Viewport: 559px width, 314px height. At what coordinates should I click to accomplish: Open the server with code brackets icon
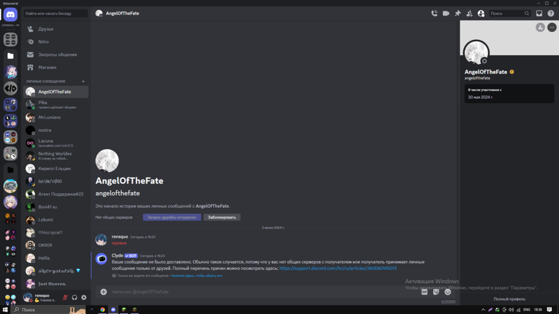point(10,88)
